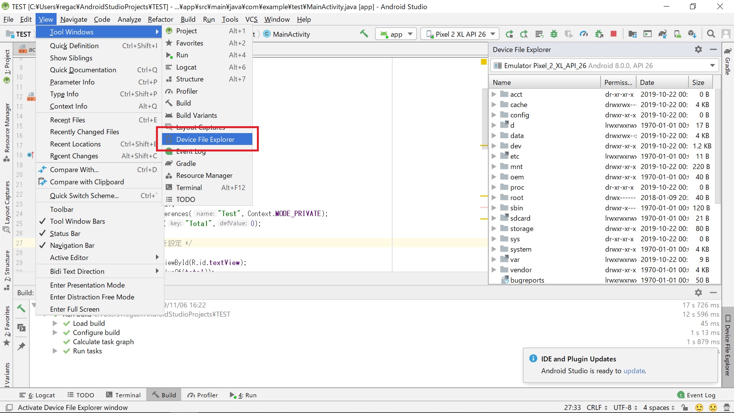Open the Refactor menu
The height and width of the screenshot is (413, 734).
[x=160, y=20]
